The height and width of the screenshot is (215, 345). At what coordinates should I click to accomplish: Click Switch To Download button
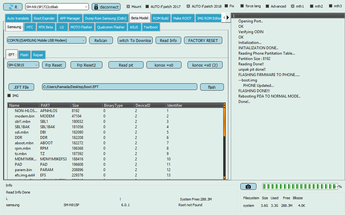135,40
